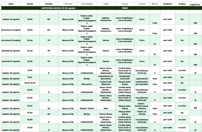The width and height of the screenshot is (202, 132).
Task: Select the Comune column header
Action: click(x=68, y=4)
